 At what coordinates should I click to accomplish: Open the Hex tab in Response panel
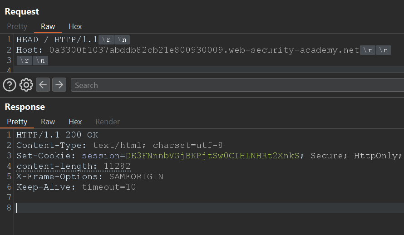pos(75,122)
